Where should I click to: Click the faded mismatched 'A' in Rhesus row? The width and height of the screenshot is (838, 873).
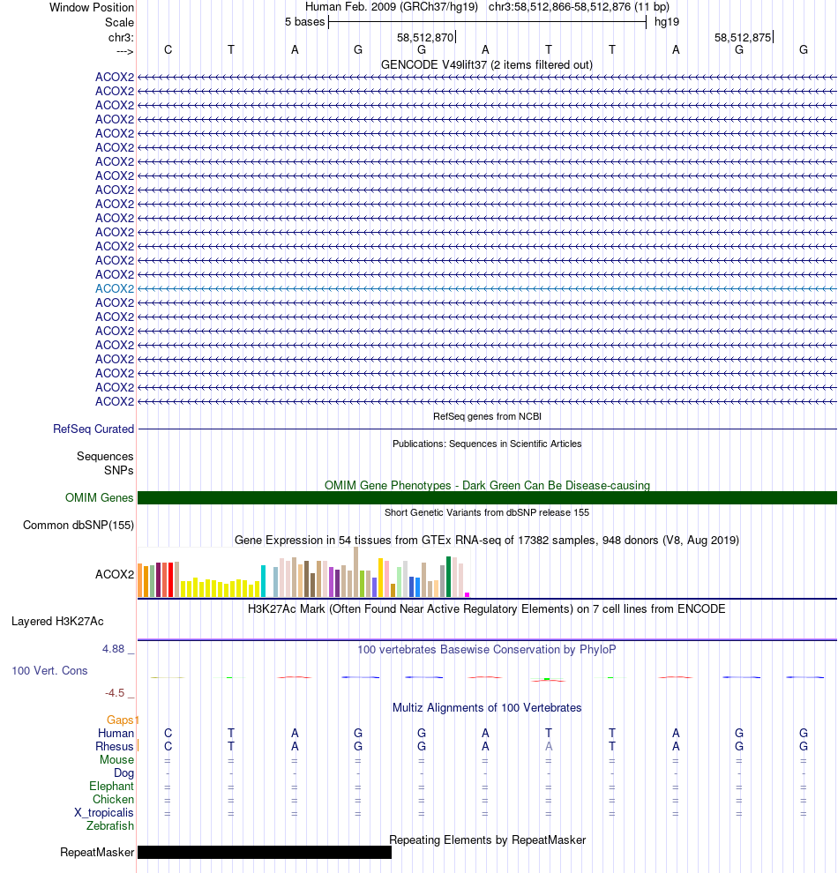click(549, 746)
